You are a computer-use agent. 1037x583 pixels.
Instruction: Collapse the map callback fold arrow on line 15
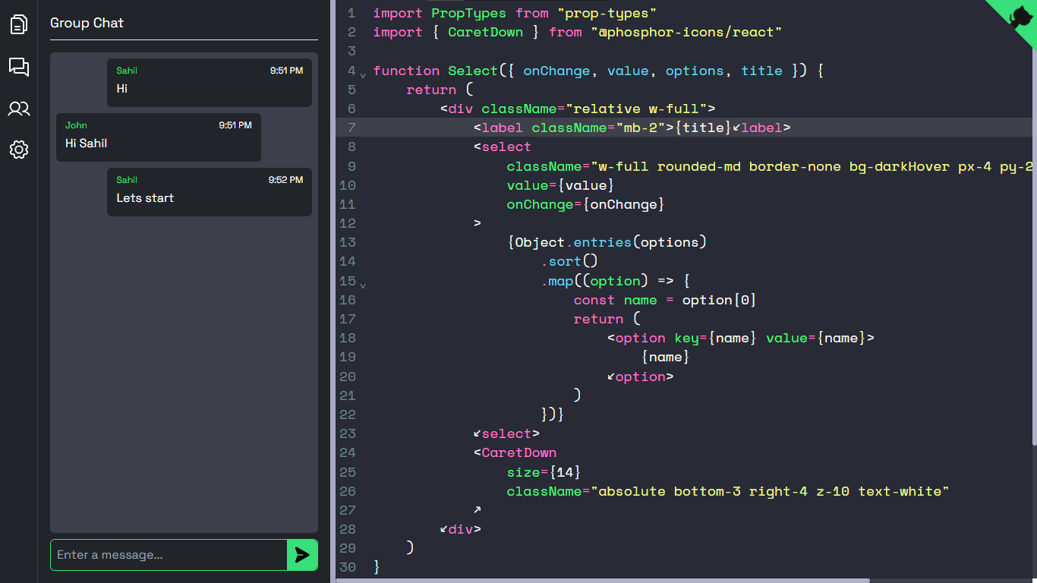coord(363,285)
